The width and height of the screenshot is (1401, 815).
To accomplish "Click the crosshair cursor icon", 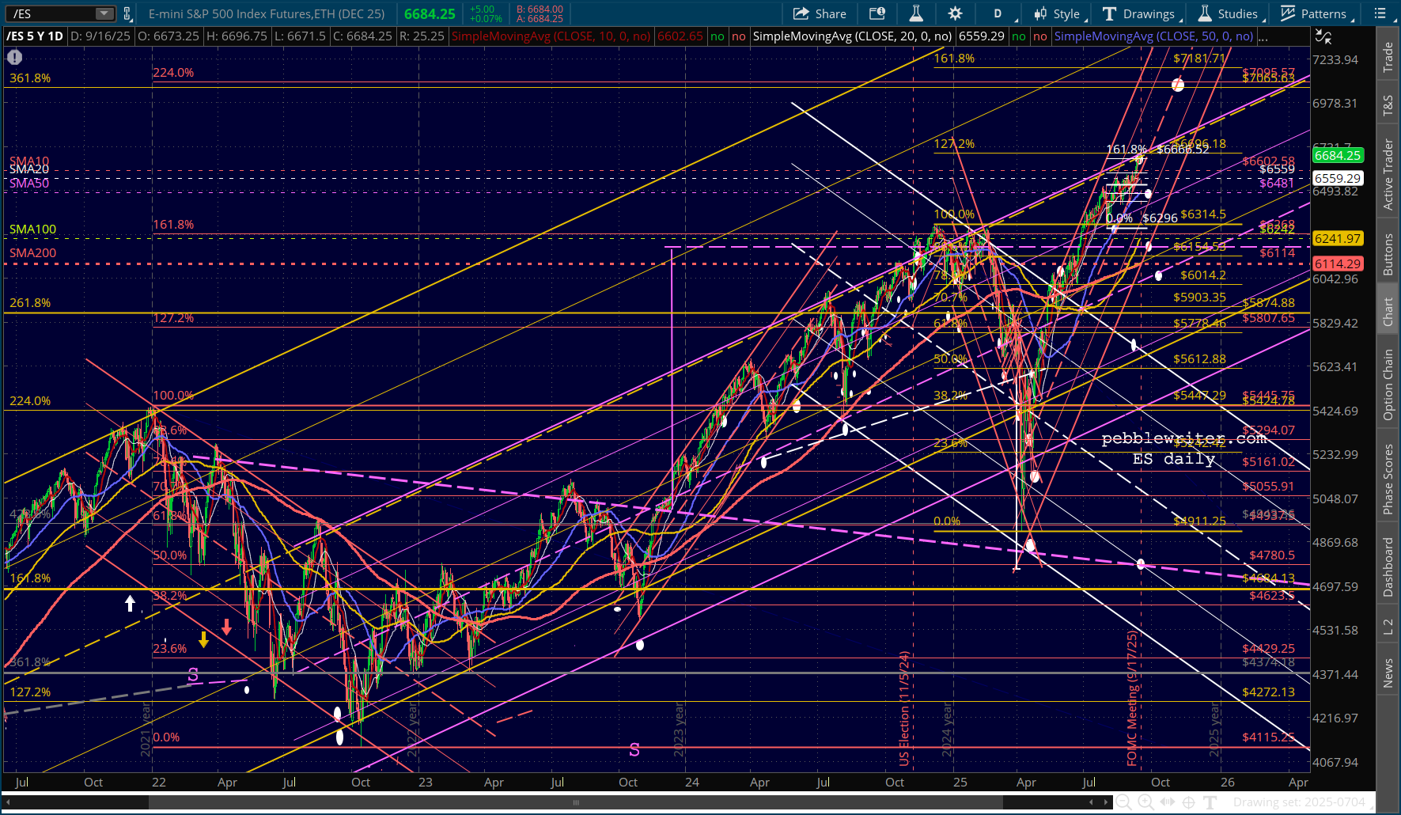I will pyautogui.click(x=1188, y=802).
